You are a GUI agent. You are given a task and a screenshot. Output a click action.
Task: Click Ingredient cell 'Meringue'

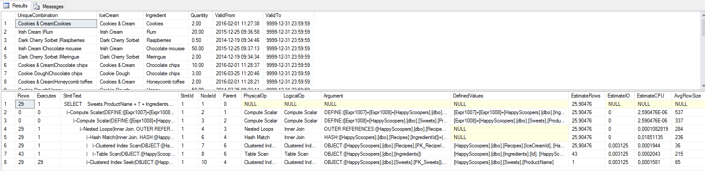coord(166,57)
